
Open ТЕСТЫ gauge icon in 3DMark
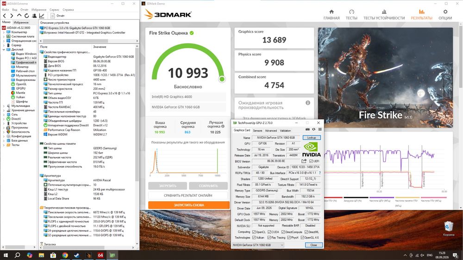pos(351,12)
